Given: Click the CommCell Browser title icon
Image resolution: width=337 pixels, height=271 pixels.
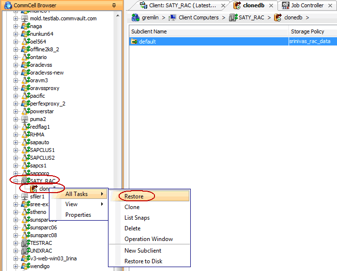Looking at the screenshot, I should click(8, 5).
